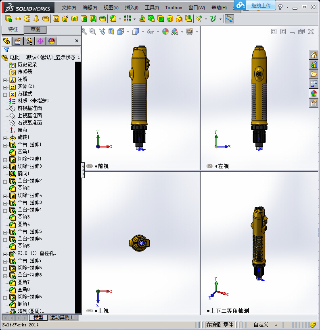Open the 编辑(E) menu
320x330 pixels.
tap(90, 8)
